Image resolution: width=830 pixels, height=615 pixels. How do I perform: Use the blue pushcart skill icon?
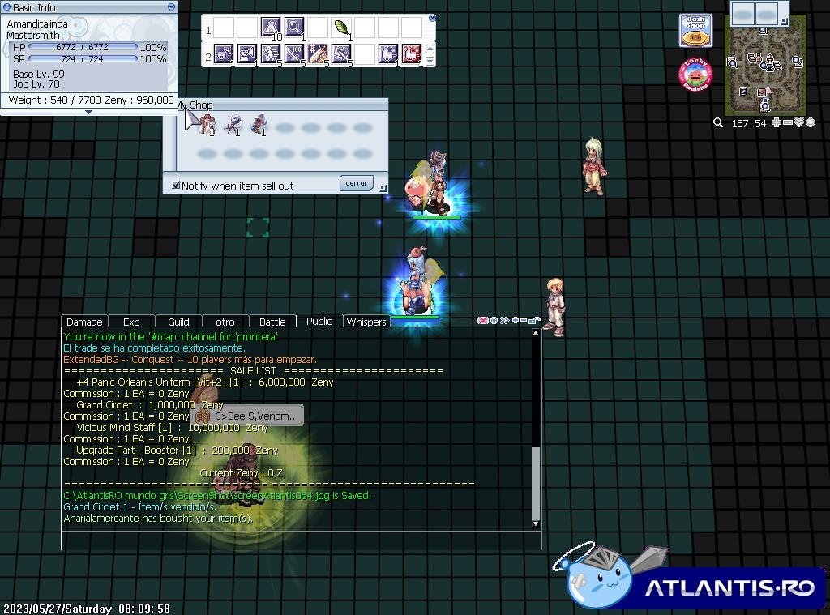[x=388, y=54]
